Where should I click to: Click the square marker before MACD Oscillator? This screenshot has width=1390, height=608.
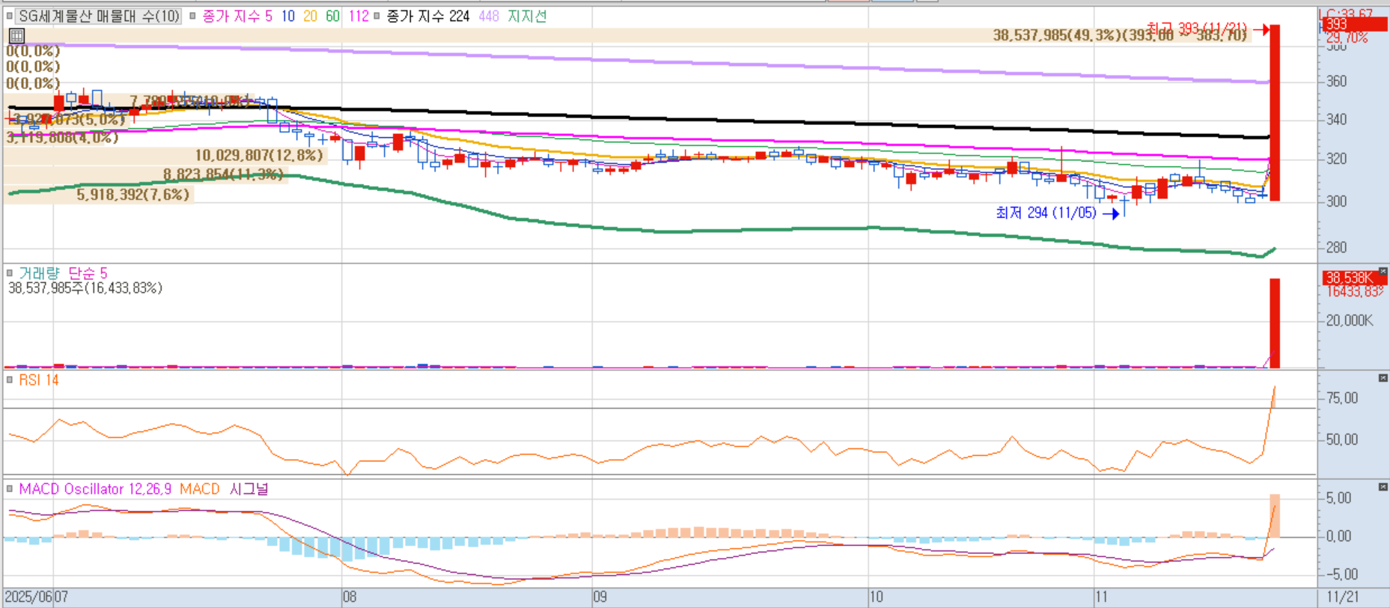pyautogui.click(x=10, y=488)
